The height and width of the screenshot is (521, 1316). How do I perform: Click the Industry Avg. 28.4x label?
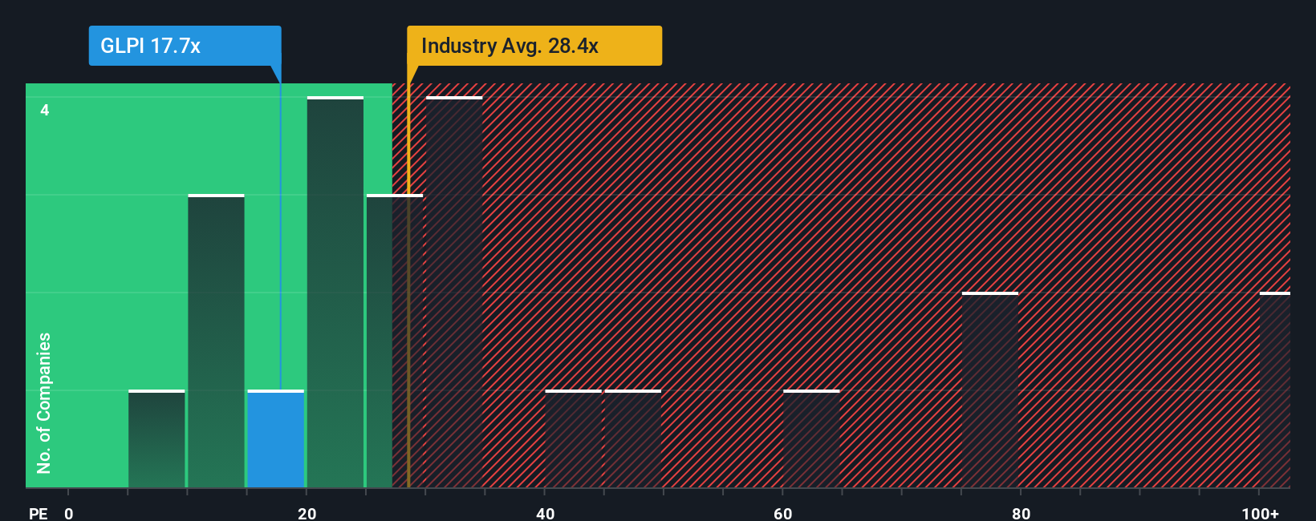[534, 46]
